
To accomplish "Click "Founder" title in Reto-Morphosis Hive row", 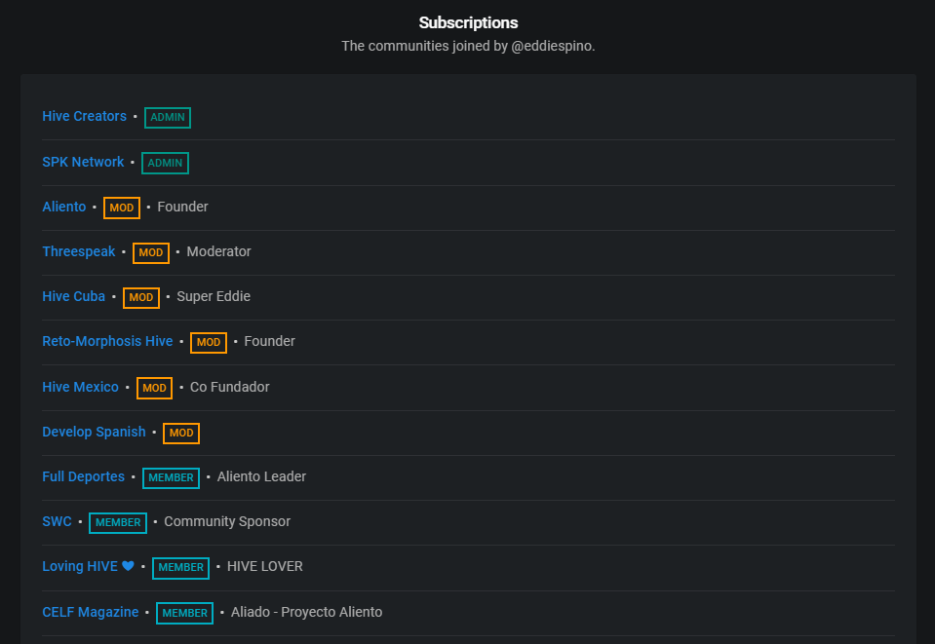I will tap(269, 341).
